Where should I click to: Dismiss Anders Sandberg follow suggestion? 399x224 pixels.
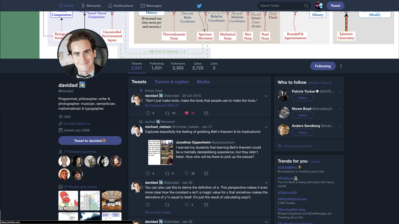339,126
